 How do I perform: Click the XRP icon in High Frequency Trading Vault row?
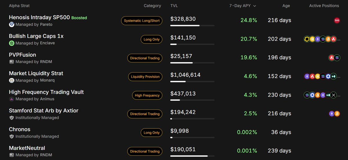(x=334, y=95)
